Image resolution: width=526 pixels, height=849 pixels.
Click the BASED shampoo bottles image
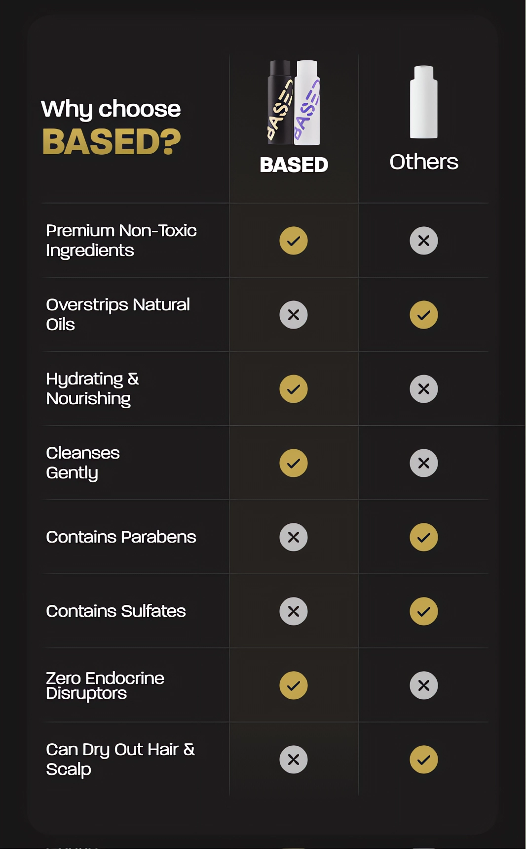(294, 103)
